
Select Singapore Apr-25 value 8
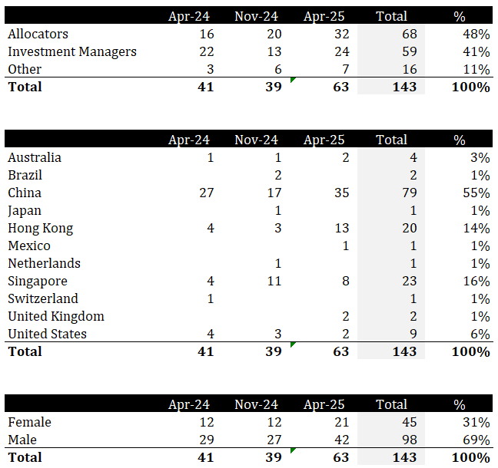coord(346,282)
